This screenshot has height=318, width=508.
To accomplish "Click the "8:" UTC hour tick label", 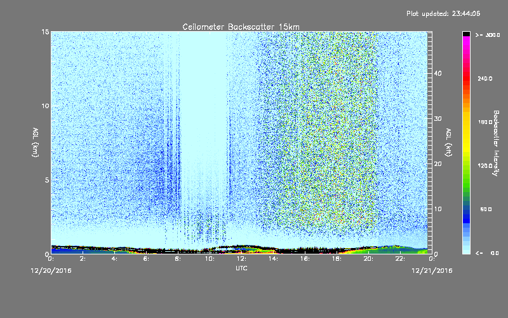I will pos(178,259).
